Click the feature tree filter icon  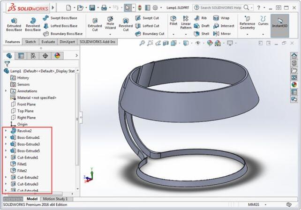(x=7, y=63)
